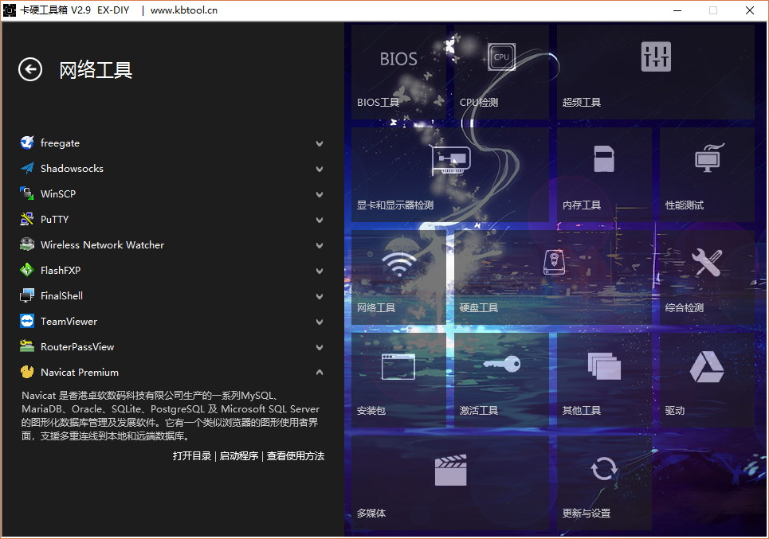The height and width of the screenshot is (539, 769).
Task: Select PuTTY in the tool list
Action: click(x=54, y=220)
